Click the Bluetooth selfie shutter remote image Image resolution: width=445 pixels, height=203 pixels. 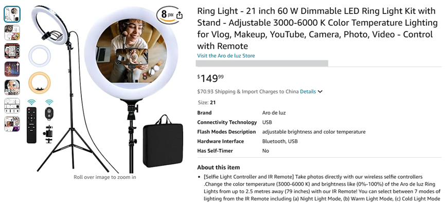click(49, 114)
